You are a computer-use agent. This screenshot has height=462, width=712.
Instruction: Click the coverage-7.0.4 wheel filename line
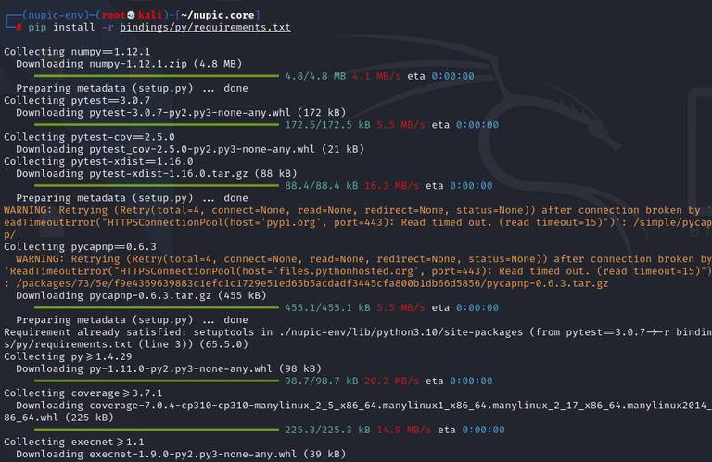(x=356, y=411)
